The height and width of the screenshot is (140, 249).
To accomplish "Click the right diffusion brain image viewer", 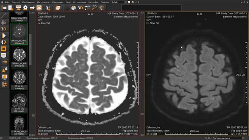I will (197, 74).
